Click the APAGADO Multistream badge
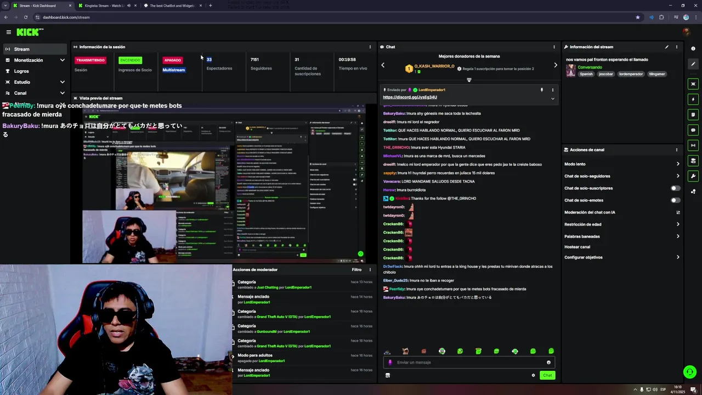This screenshot has width=702, height=395. pos(173,60)
